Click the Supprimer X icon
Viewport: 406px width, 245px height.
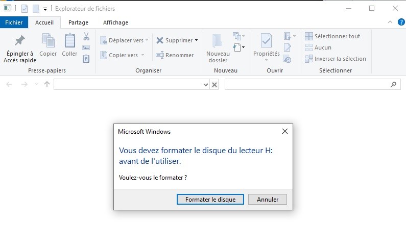click(160, 40)
